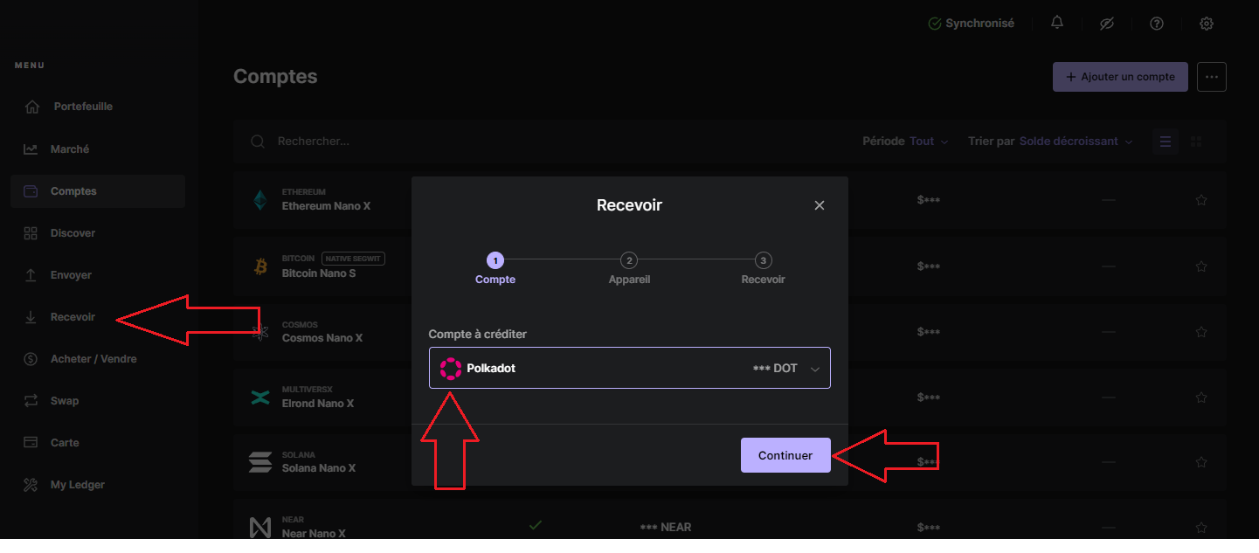
Task: Open Marché in the sidebar menu
Action: click(70, 149)
